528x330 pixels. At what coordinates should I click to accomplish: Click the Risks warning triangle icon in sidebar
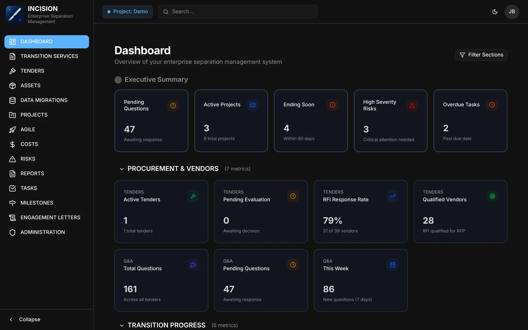[13, 159]
